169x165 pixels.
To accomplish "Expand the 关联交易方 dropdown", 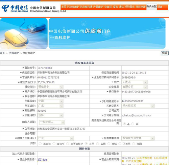I will pyautogui.click(x=138, y=106).
